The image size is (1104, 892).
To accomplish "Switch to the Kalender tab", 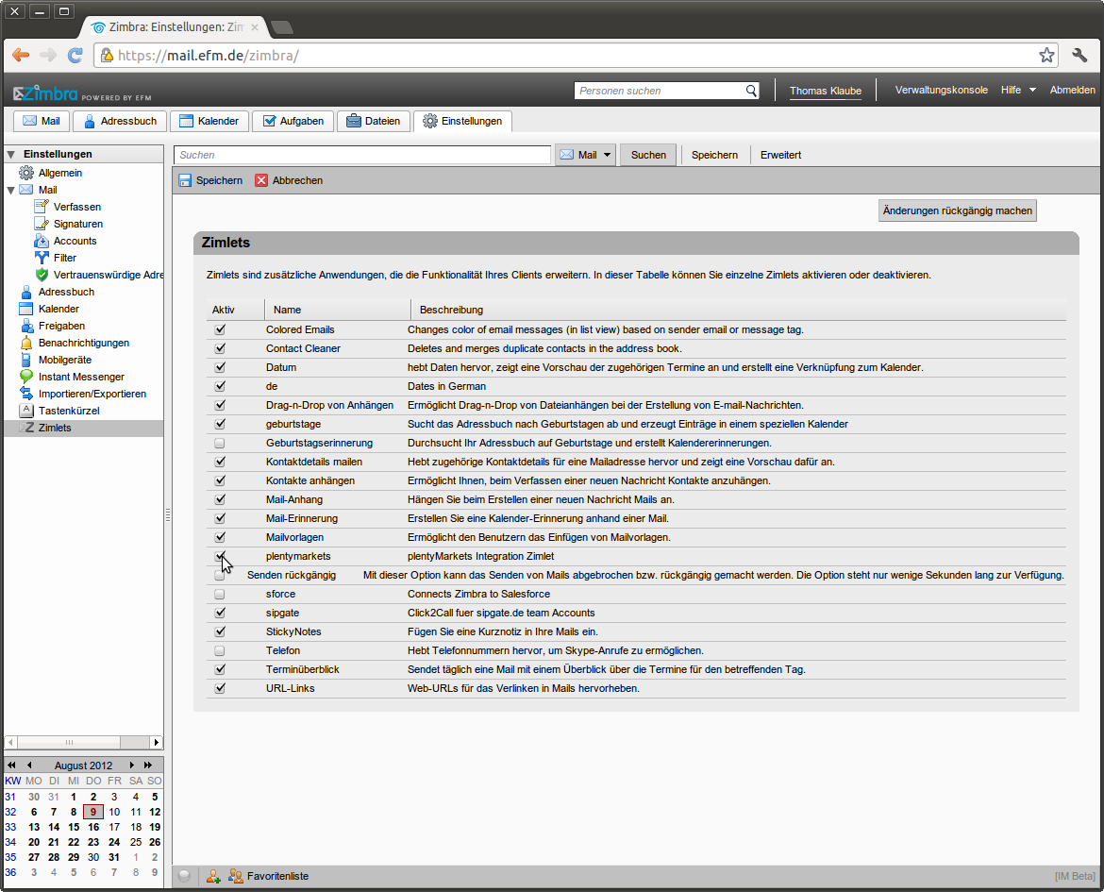I will point(209,121).
